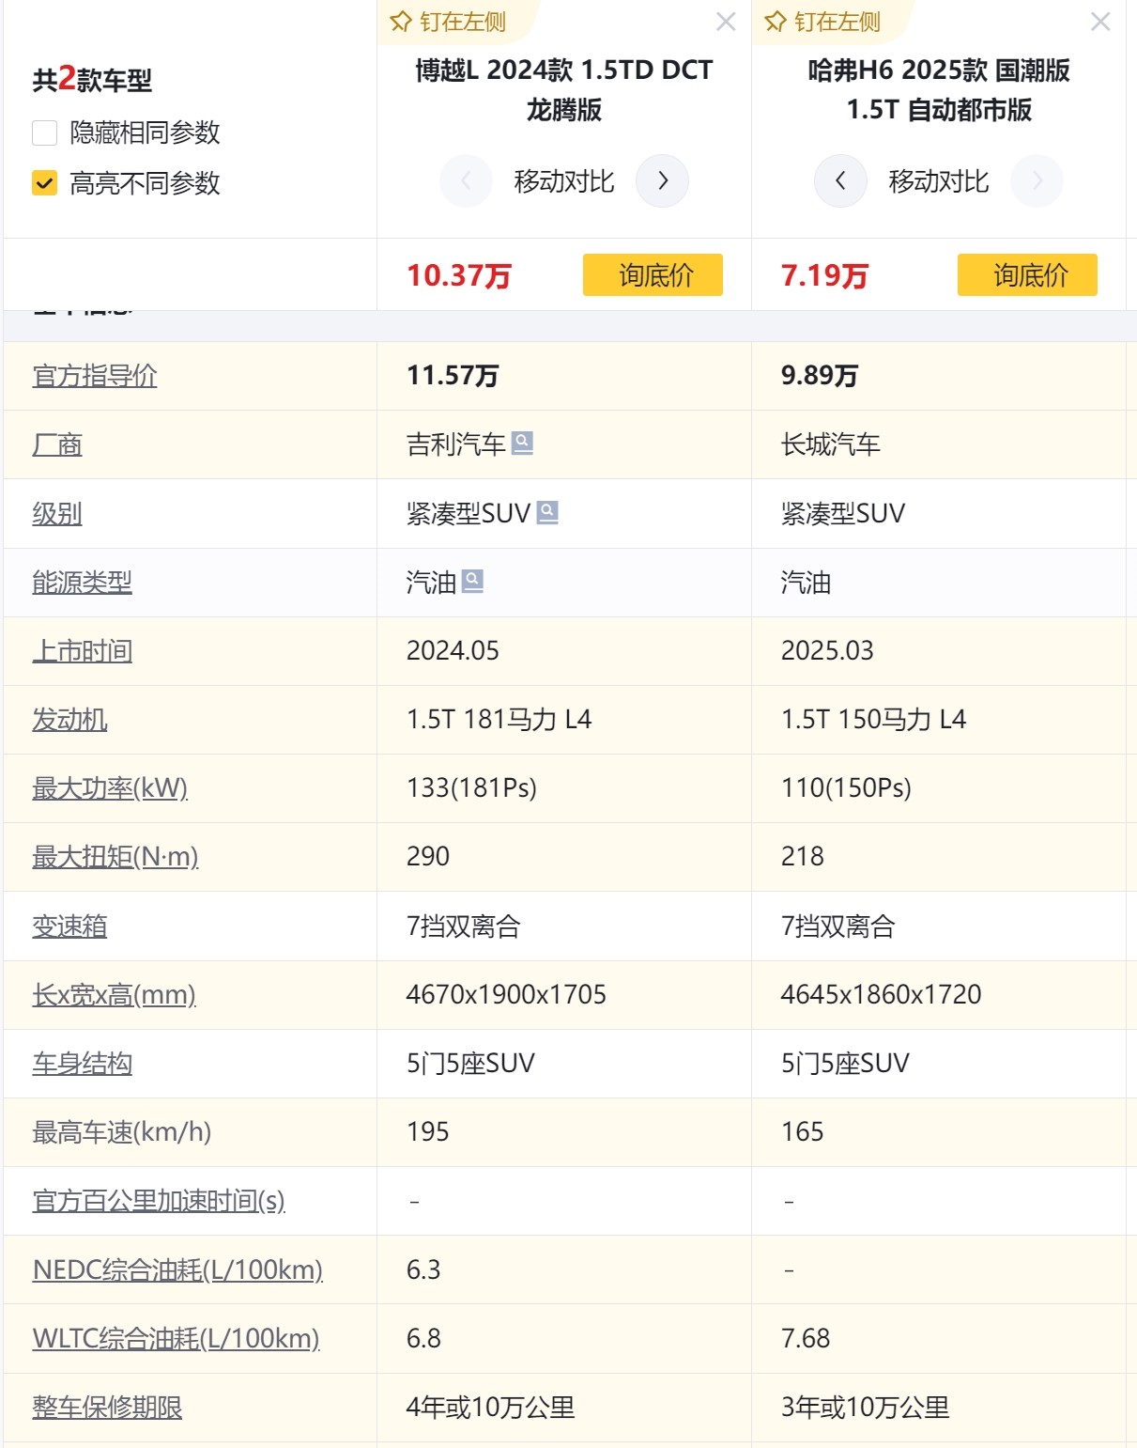1137x1448 pixels.
Task: Select 博越L 2024款 1.5TD DCT 龙腾版 title
Action: (x=564, y=90)
